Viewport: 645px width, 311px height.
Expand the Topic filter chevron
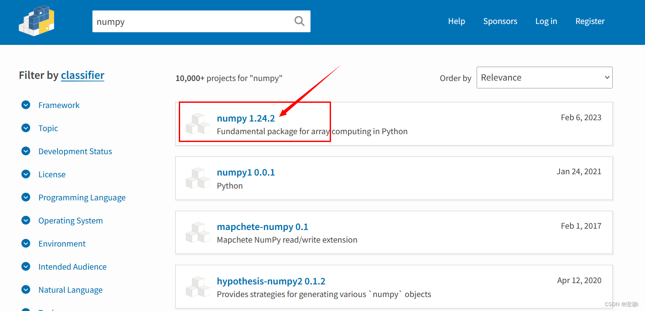point(26,128)
